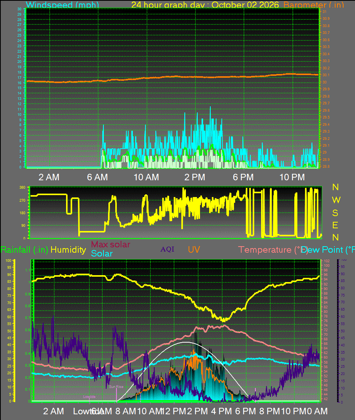This screenshot has height=420, width=355.
Task: Click the 10 AM label on bottom chart axis
Action: pos(150,411)
